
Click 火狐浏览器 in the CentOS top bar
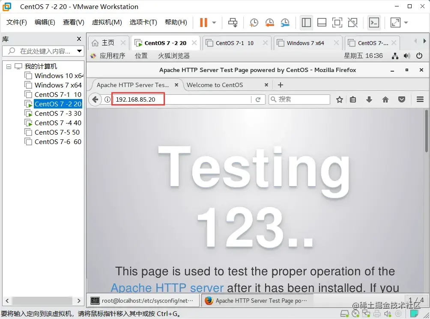click(x=174, y=56)
